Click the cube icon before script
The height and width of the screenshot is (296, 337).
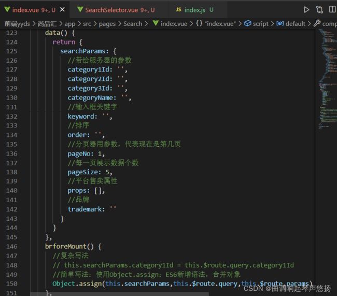(248, 23)
